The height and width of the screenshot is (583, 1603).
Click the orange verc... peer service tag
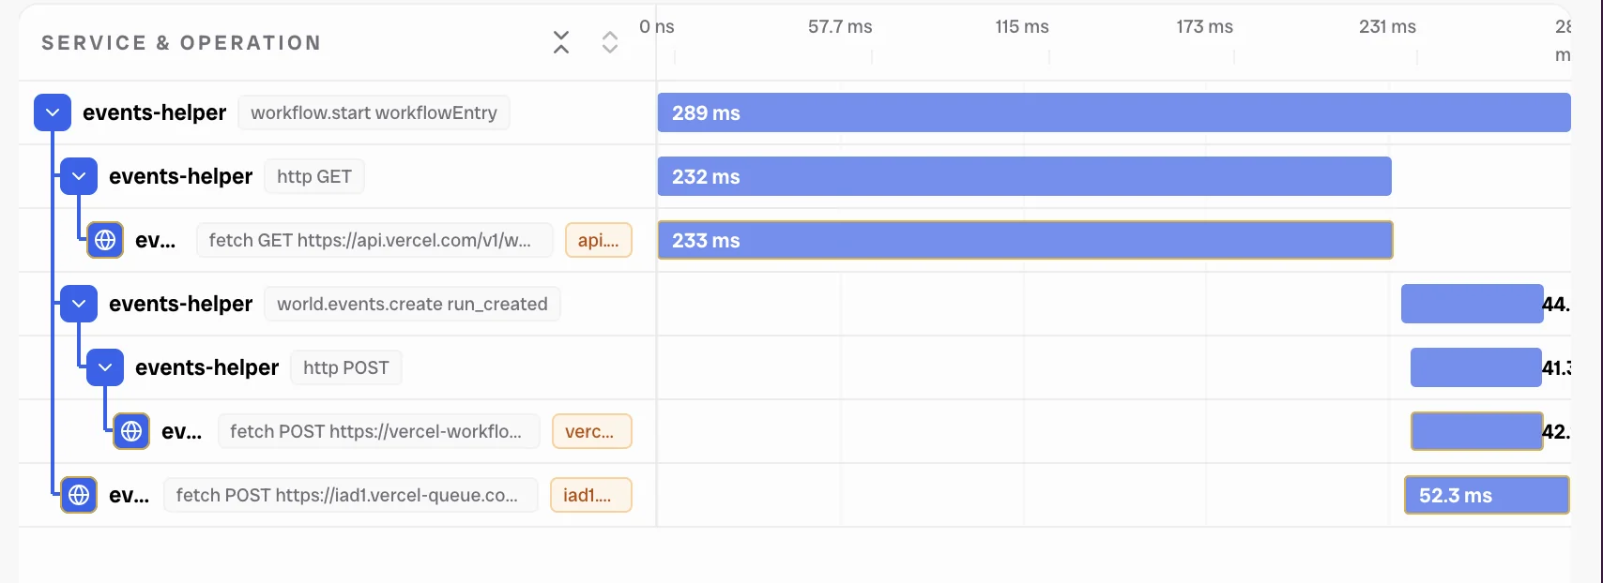point(592,431)
